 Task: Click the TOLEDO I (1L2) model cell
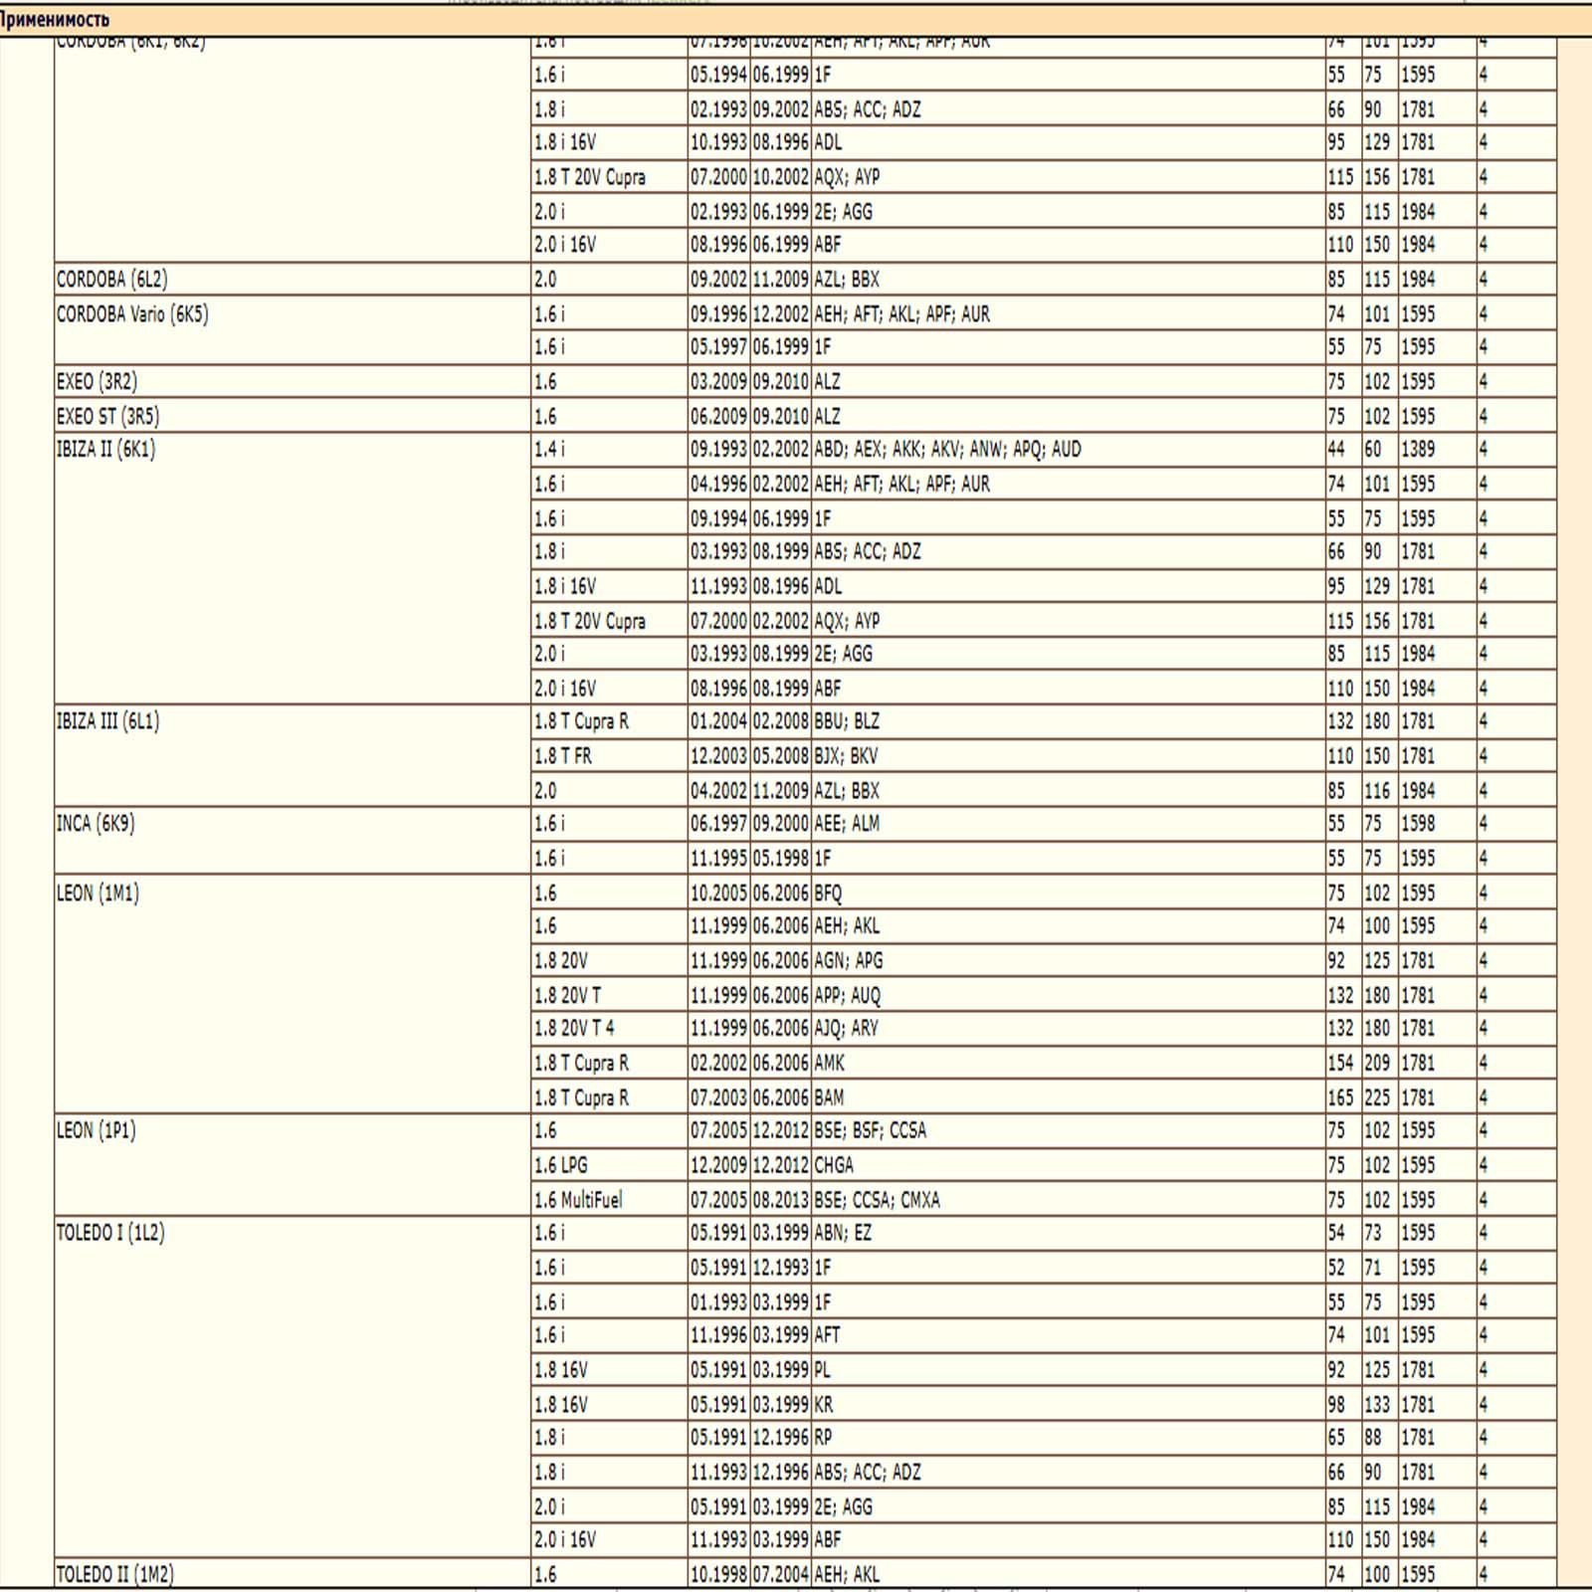click(110, 1234)
